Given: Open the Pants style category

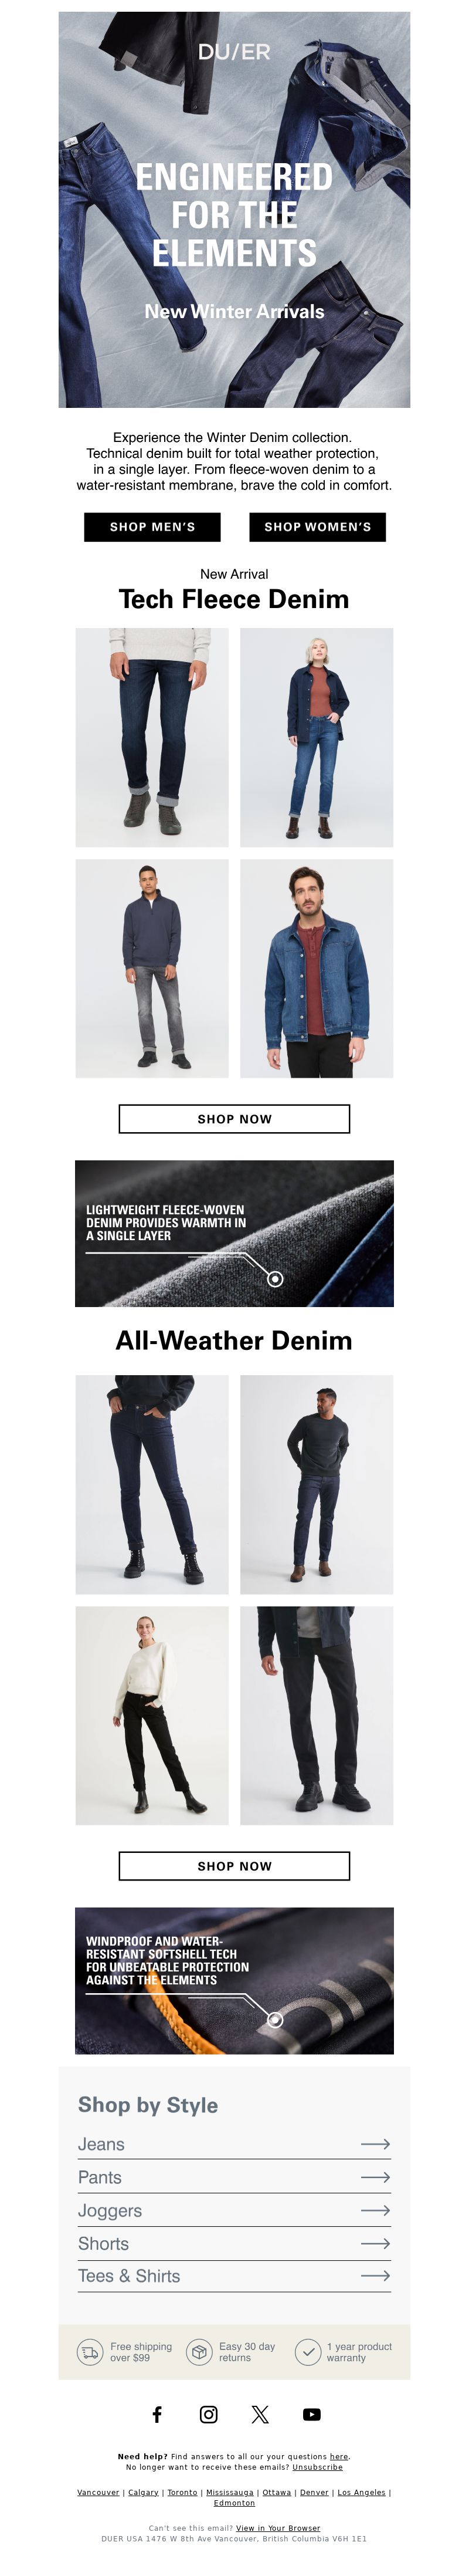Looking at the screenshot, I should (235, 2177).
